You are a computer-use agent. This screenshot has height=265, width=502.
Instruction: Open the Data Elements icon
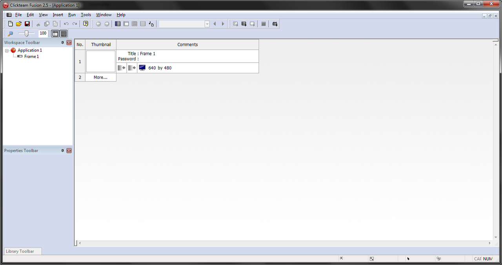(x=151, y=24)
